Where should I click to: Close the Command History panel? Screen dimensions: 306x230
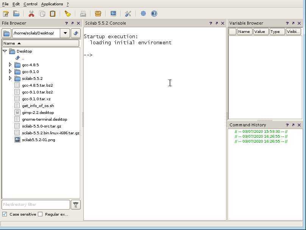click(x=299, y=125)
